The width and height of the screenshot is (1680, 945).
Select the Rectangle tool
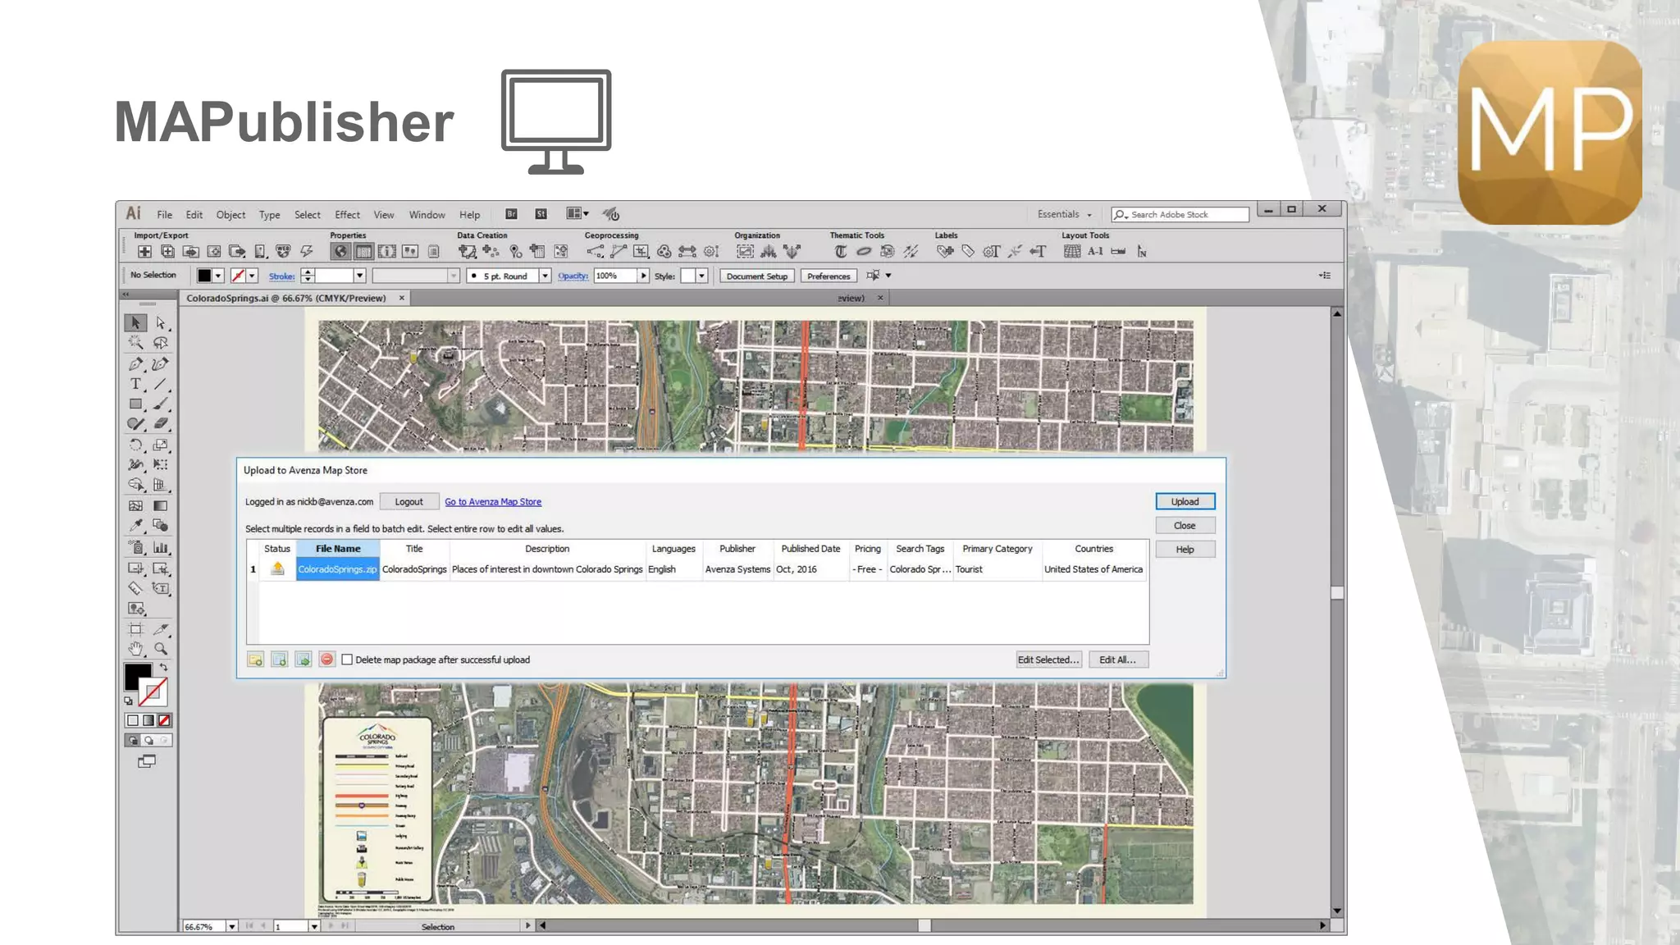(x=135, y=404)
